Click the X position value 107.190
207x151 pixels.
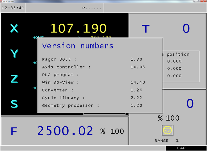coord(78,28)
